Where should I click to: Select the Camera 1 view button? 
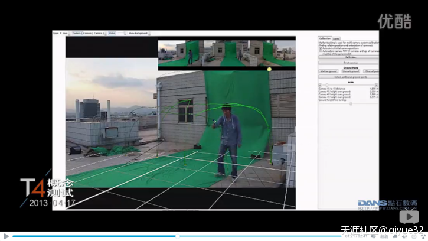(77, 34)
